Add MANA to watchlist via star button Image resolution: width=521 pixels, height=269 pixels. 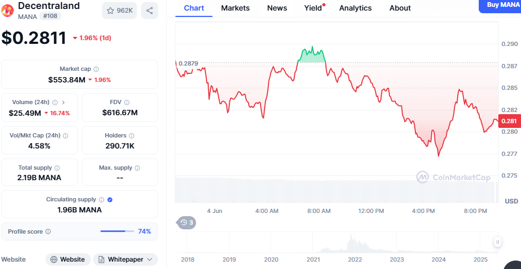click(119, 11)
